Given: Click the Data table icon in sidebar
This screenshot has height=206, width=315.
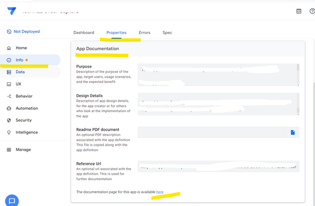Looking at the screenshot, I should click(x=9, y=72).
